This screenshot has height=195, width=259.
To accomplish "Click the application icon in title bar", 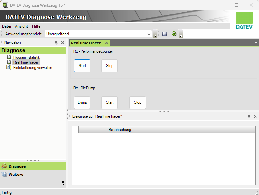I will tap(5, 5).
